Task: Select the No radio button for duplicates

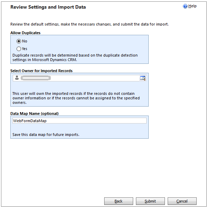Action: click(x=19, y=41)
